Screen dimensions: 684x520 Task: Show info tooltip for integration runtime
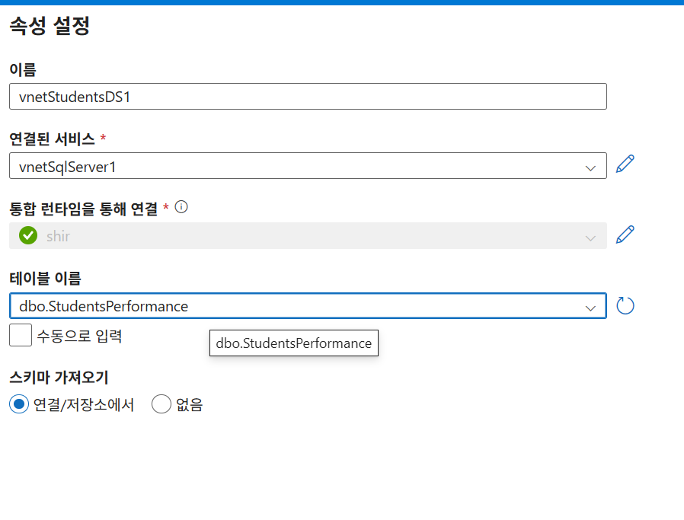(181, 206)
